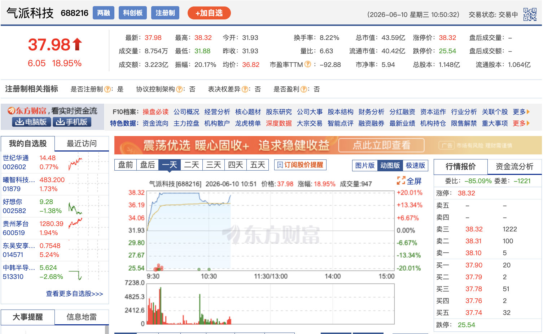The width and height of the screenshot is (552, 334).
Task: Open 重大事项 link
Action: click(495, 123)
